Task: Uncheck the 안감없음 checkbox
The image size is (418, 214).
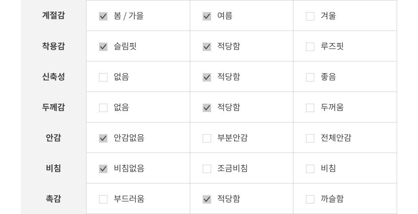Action: coord(103,138)
